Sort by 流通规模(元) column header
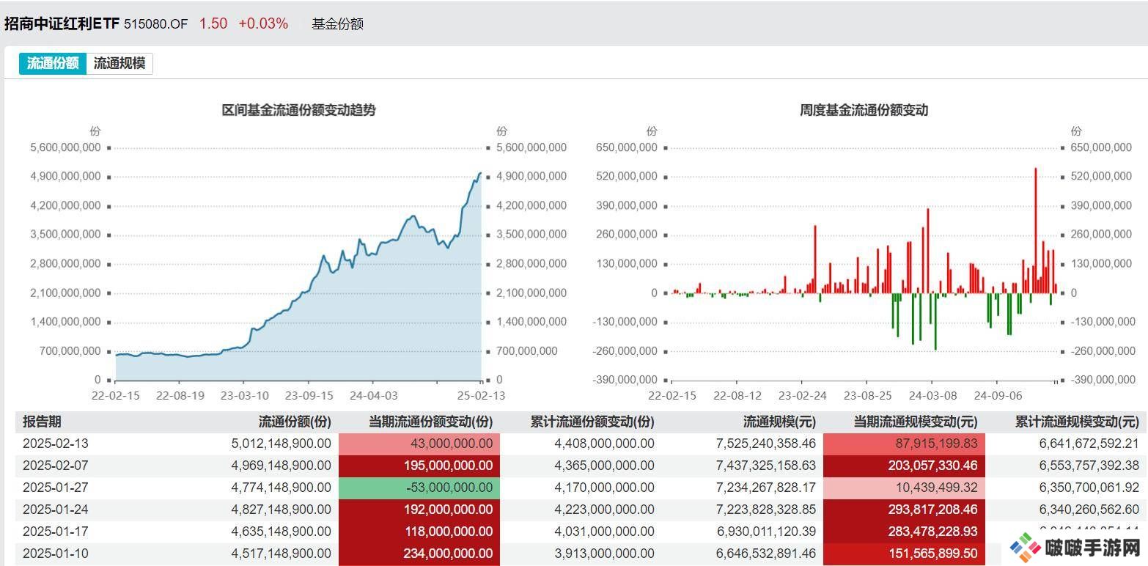Image resolution: width=1148 pixels, height=566 pixels. 779,422
